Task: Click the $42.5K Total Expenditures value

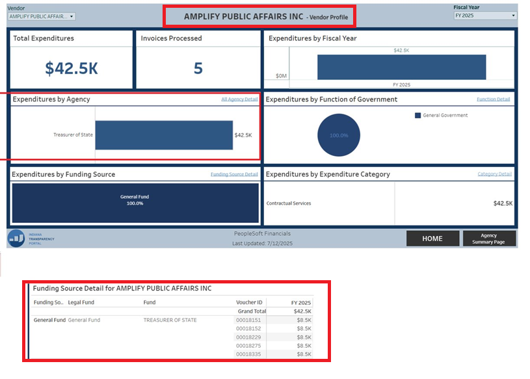Action: coord(72,68)
